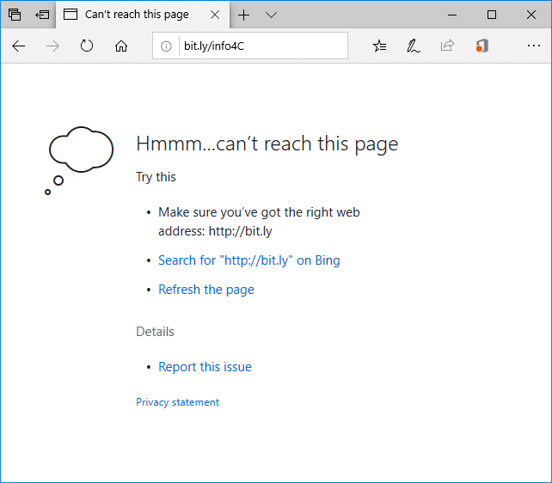Open a new tab with the plus button

click(244, 15)
